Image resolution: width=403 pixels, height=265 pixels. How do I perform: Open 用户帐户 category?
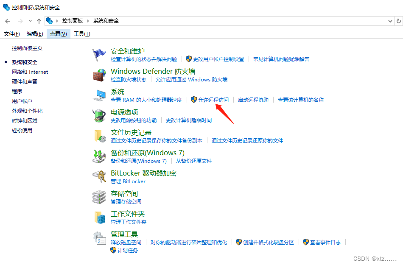click(22, 101)
